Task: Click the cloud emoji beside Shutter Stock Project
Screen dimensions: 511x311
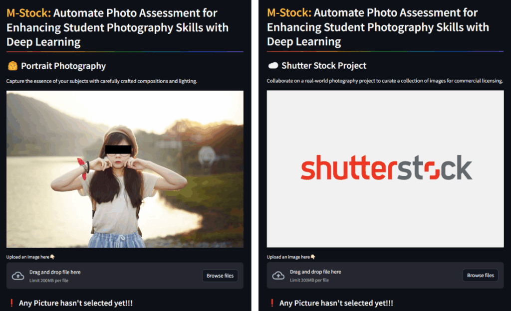Action: [x=273, y=66]
